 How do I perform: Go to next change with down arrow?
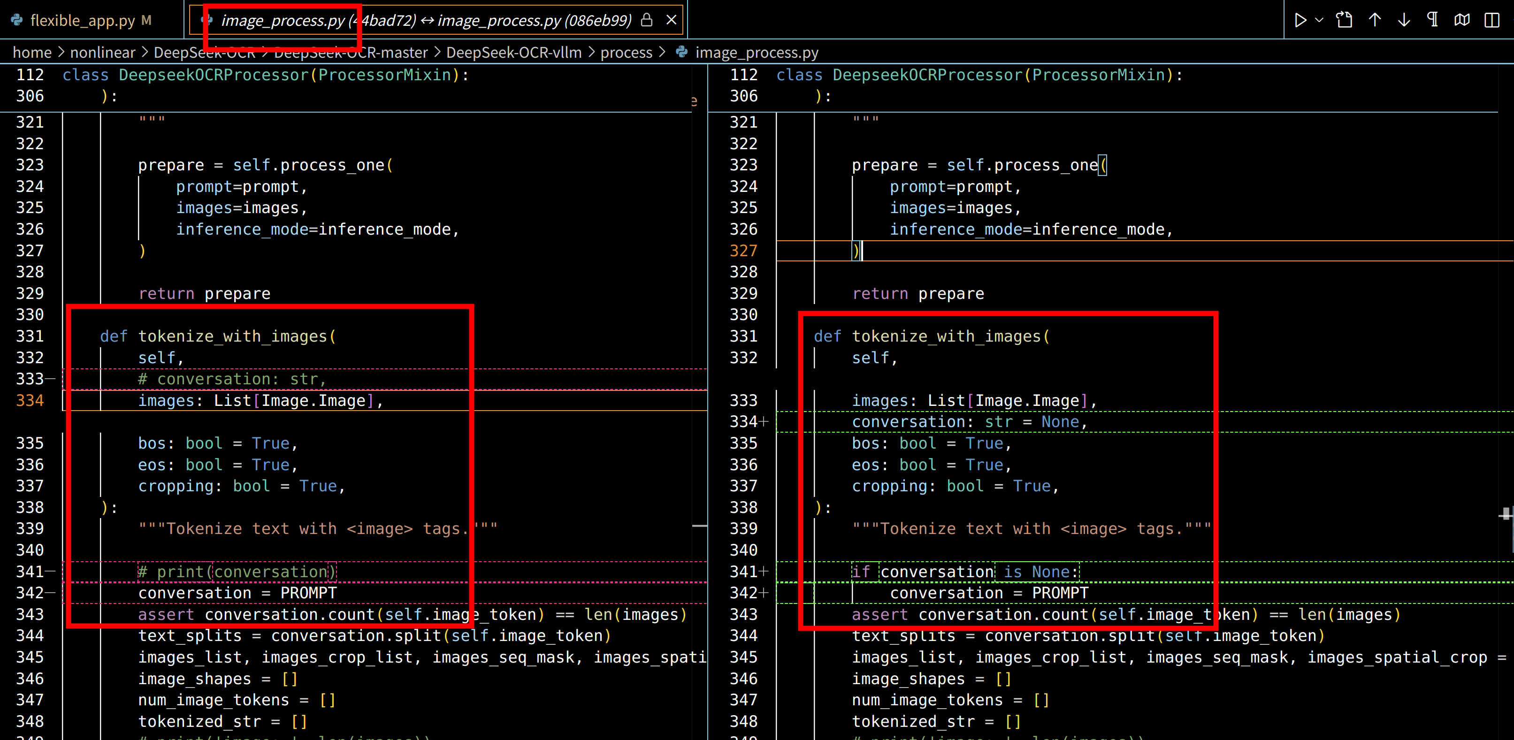pos(1404,21)
